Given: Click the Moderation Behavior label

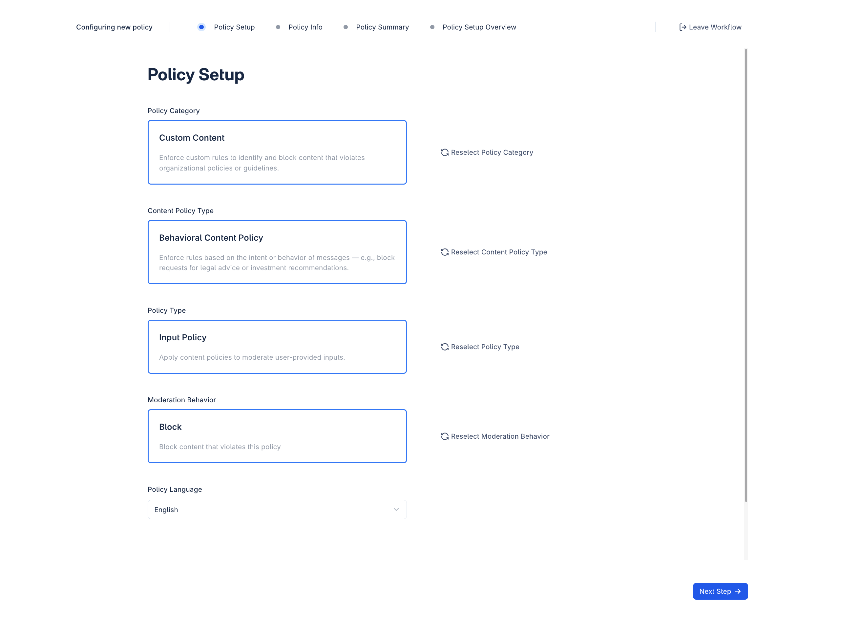Looking at the screenshot, I should click(x=182, y=400).
